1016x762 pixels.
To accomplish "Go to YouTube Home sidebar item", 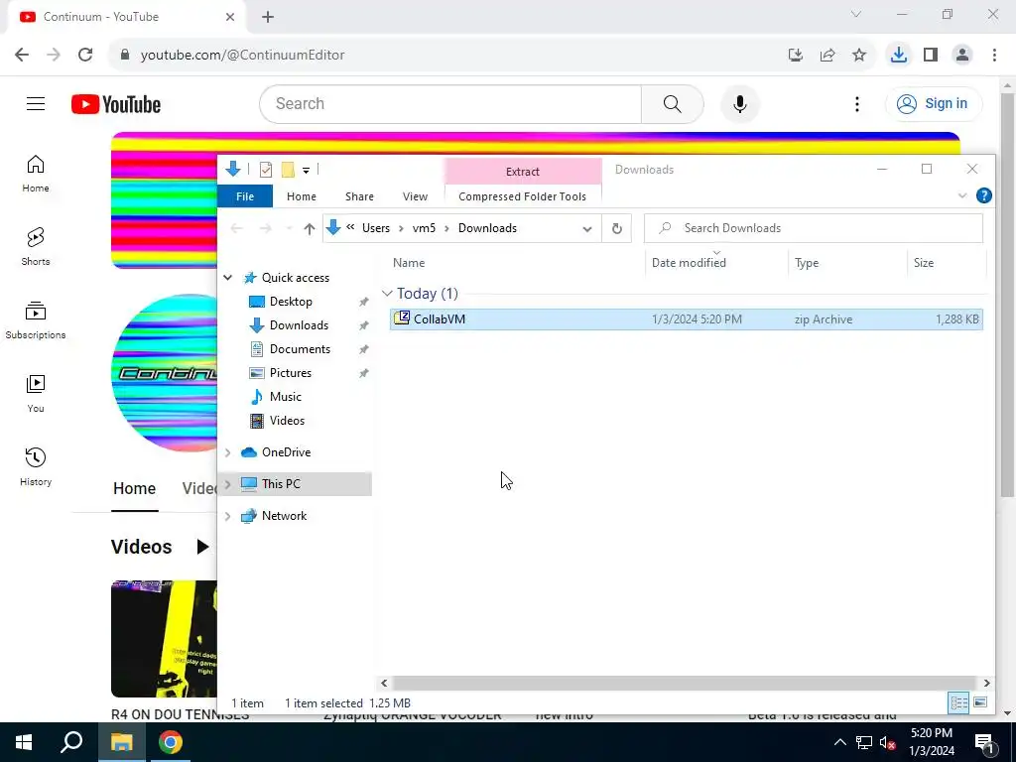I will click(36, 173).
